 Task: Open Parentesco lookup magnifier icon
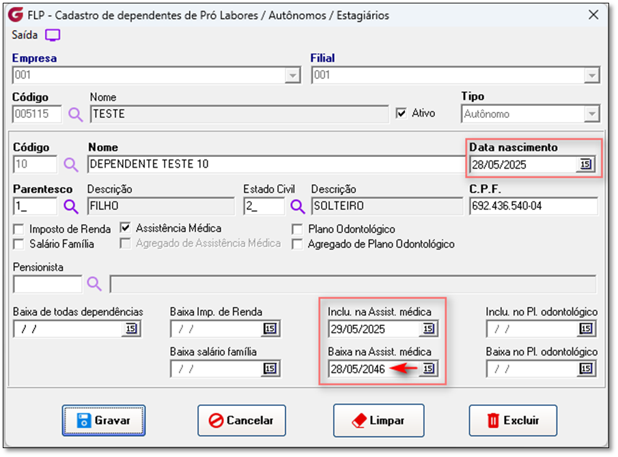(71, 206)
